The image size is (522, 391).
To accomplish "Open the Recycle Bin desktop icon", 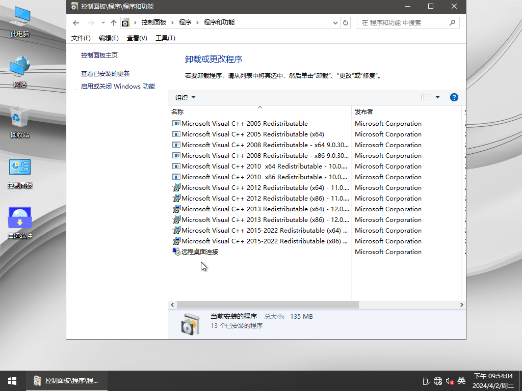I will pyautogui.click(x=20, y=122).
